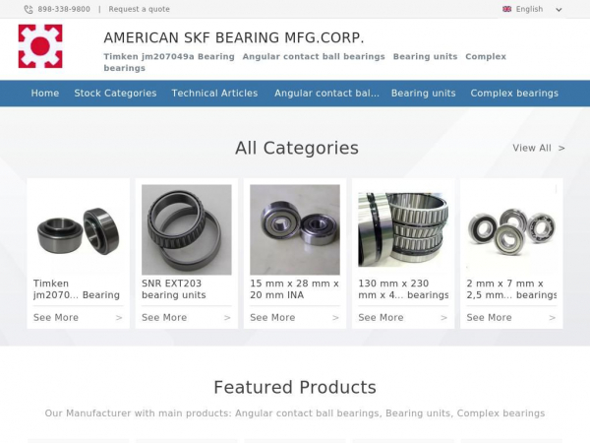Viewport: 590px width, 443px height.
Task: Click View All categories link
Action: (x=532, y=148)
